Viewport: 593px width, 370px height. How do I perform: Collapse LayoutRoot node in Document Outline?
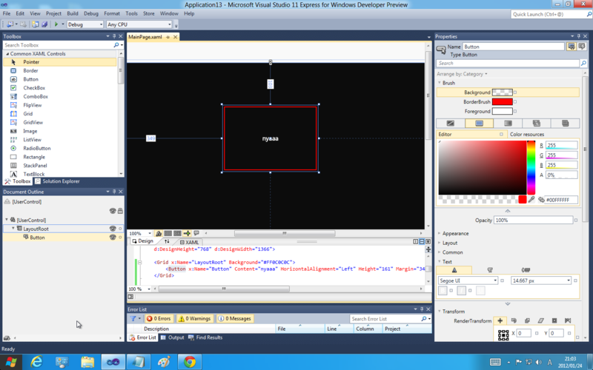pyautogui.click(x=13, y=229)
